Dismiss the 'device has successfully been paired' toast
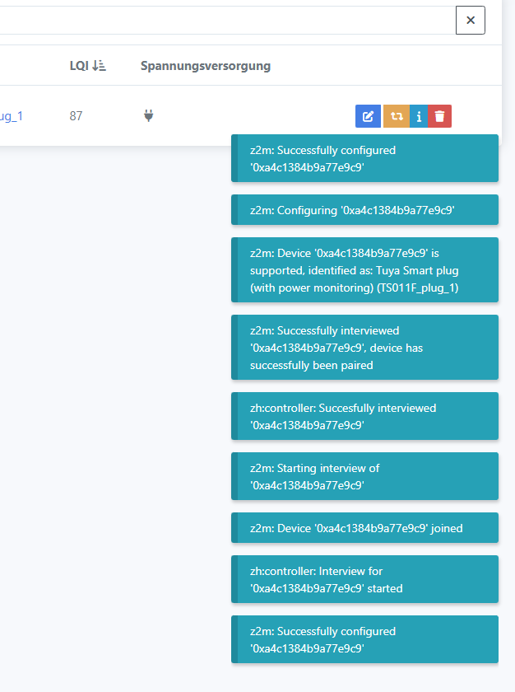 click(x=364, y=348)
